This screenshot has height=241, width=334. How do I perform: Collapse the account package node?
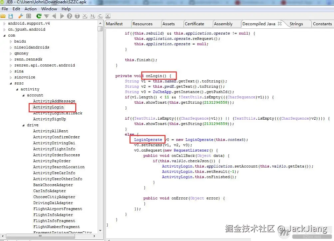pyautogui.click(x=23, y=95)
